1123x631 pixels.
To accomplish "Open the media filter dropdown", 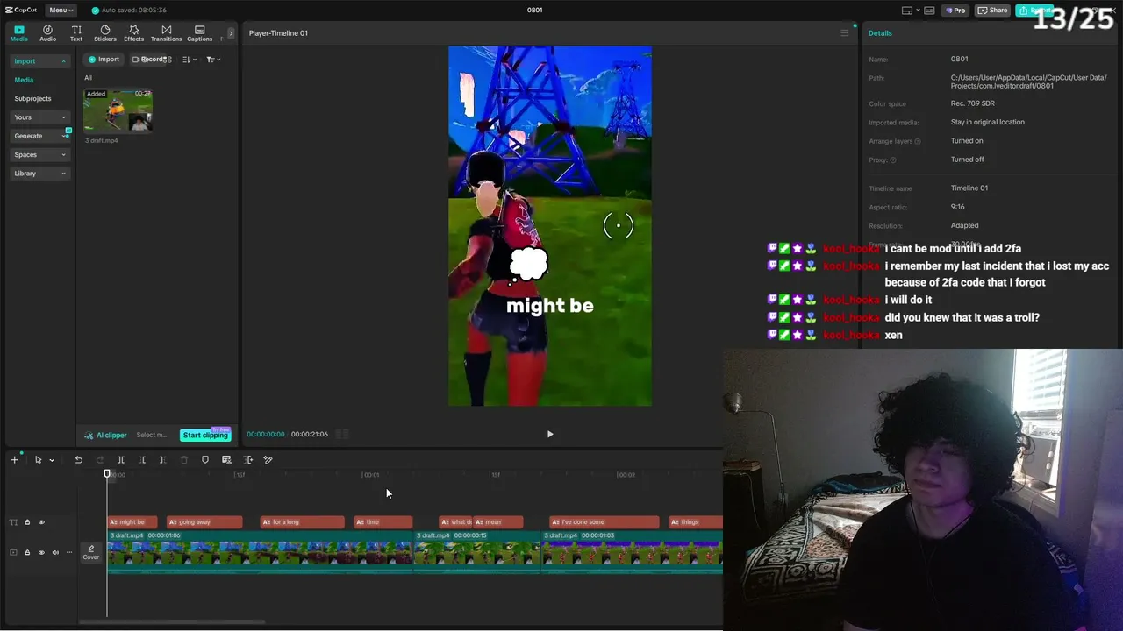I will (x=213, y=60).
